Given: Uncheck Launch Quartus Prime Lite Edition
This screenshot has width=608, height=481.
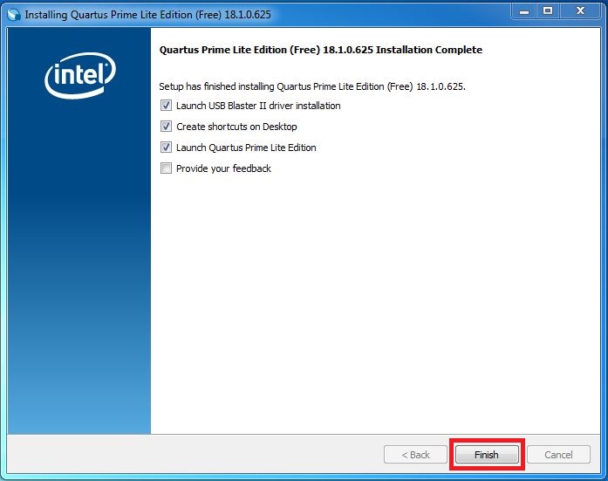Looking at the screenshot, I should 166,148.
